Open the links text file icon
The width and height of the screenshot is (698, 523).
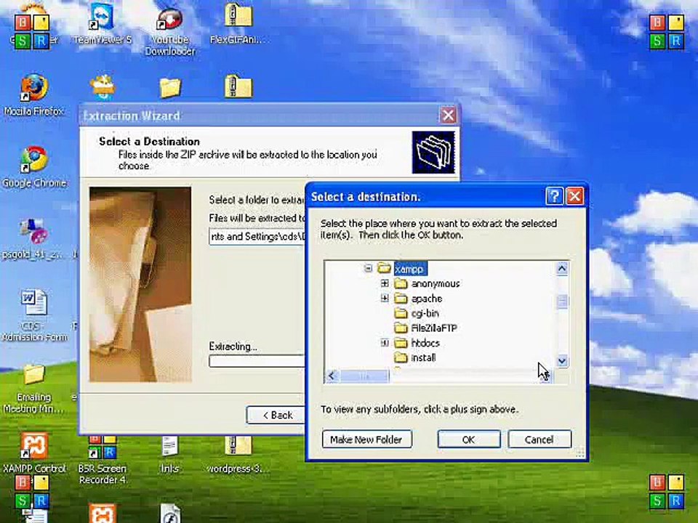pyautogui.click(x=169, y=453)
